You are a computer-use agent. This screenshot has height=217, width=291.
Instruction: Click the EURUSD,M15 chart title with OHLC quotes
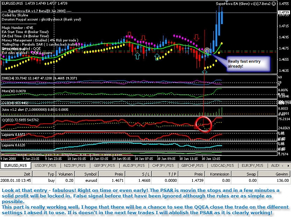[x=34, y=3]
